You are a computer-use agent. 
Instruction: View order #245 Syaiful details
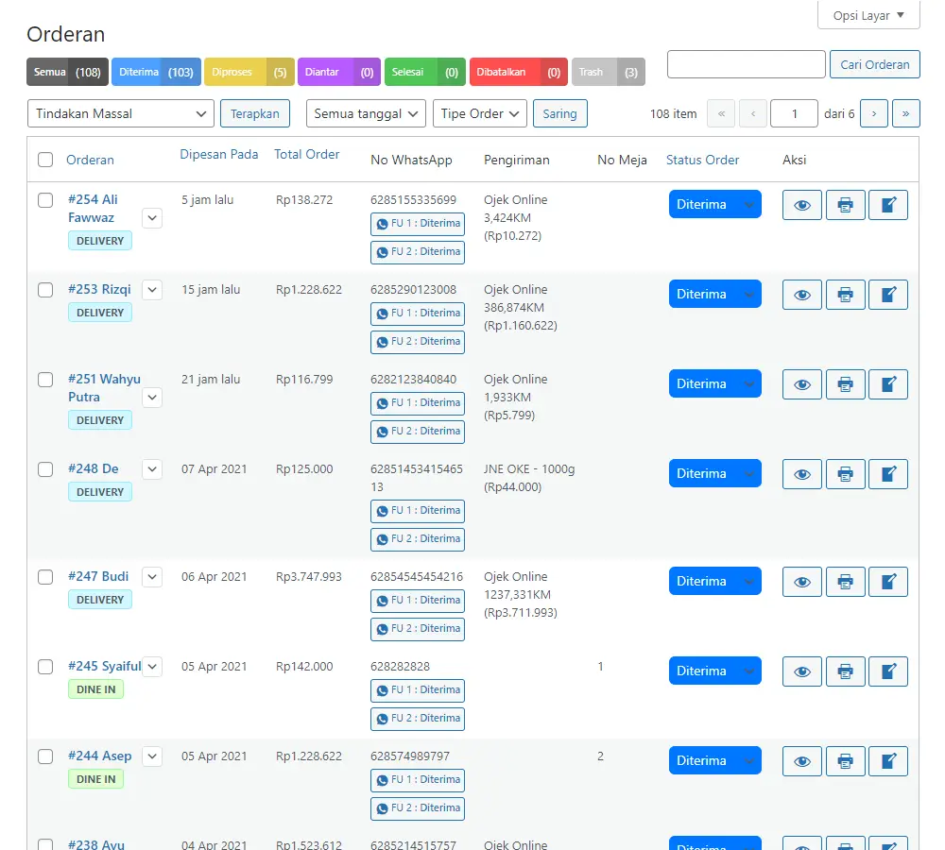(x=801, y=671)
